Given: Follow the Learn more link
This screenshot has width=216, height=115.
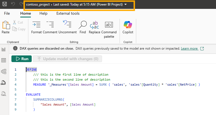Looking at the screenshot, I should click(190, 48).
